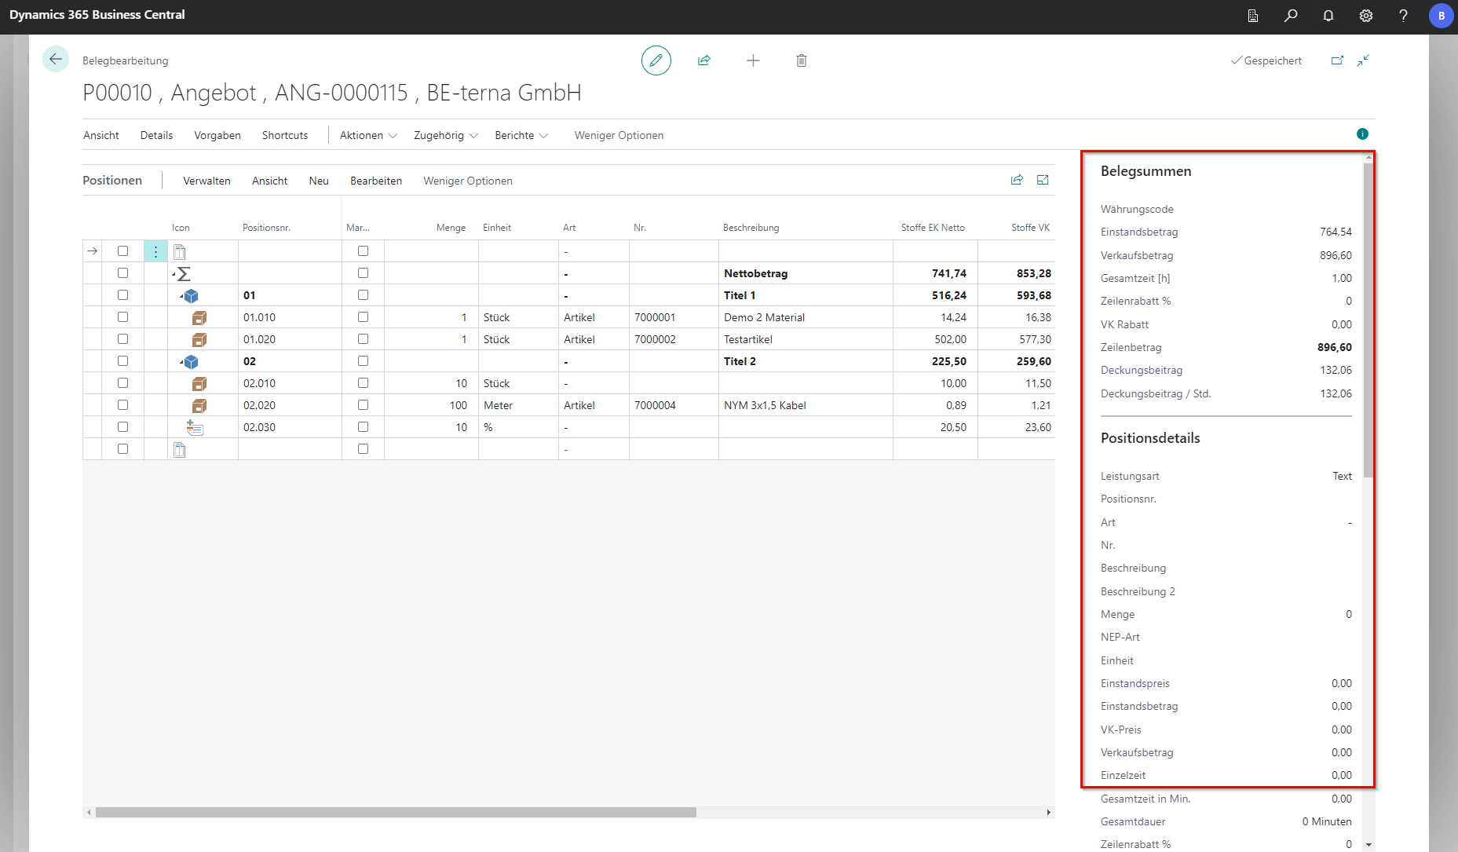Select the row checkbox for Nettobetrag

[122, 273]
